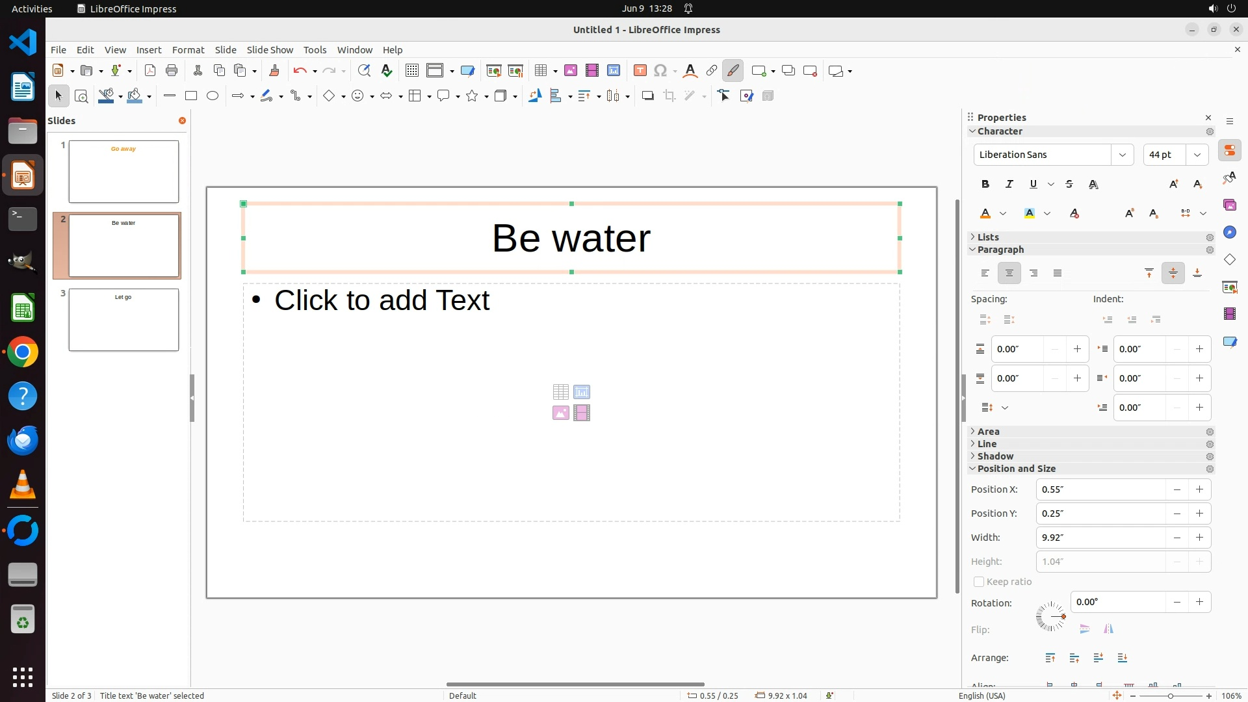
Task: Select slide 3 thumbnail 'Let go'
Action: (x=123, y=320)
